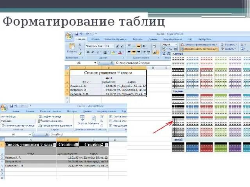
Task: Click Conditional Formatting (Условное форматирование) button
Action: click(199, 45)
